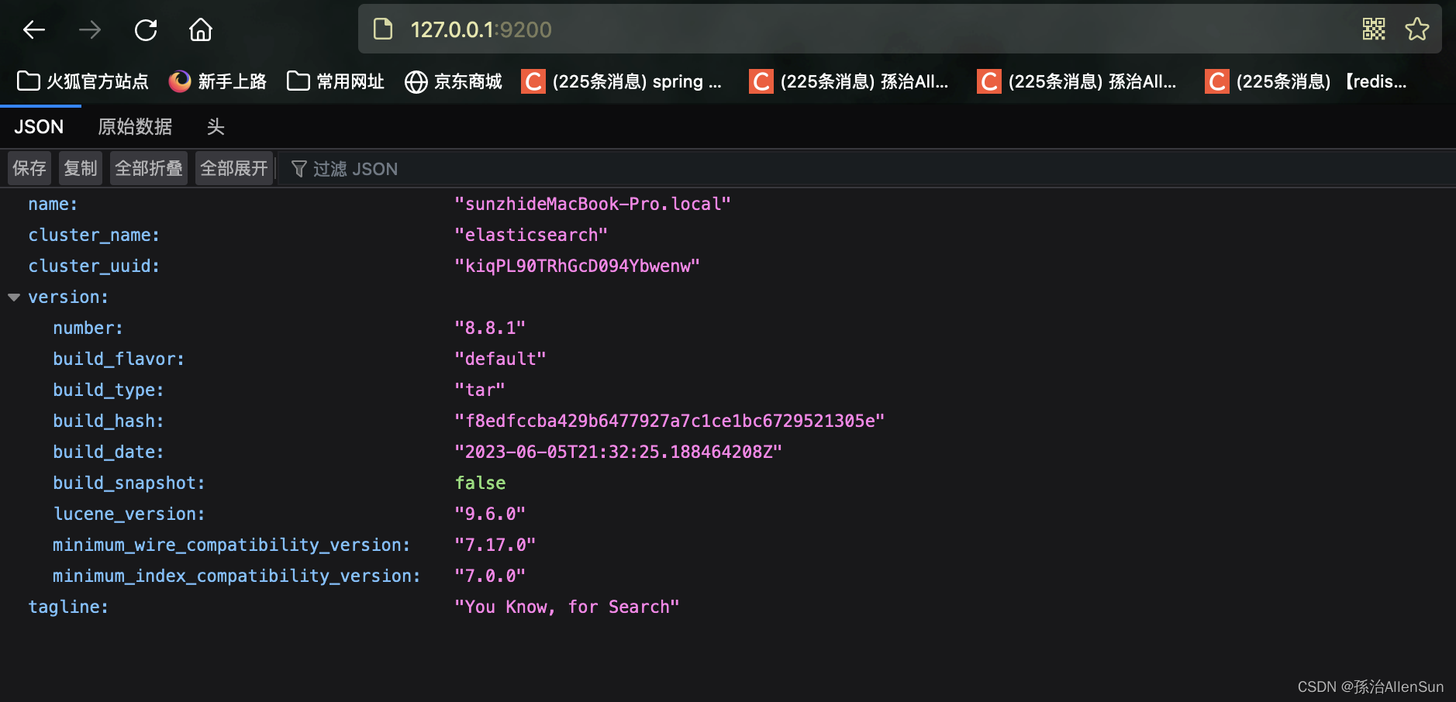This screenshot has width=1456, height=702.
Task: Click the 复制 copy button
Action: point(81,168)
